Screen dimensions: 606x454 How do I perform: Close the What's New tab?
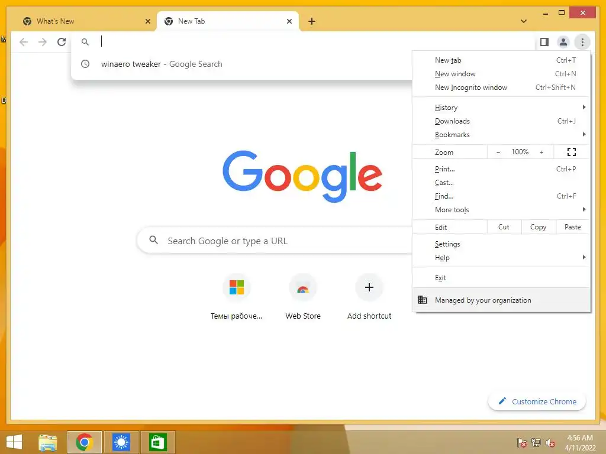pyautogui.click(x=147, y=21)
